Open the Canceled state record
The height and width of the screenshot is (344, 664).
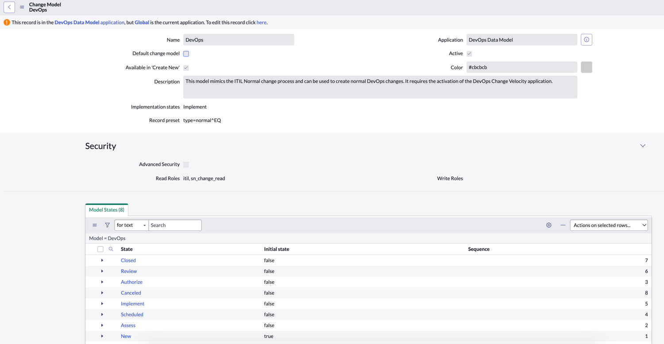131,293
